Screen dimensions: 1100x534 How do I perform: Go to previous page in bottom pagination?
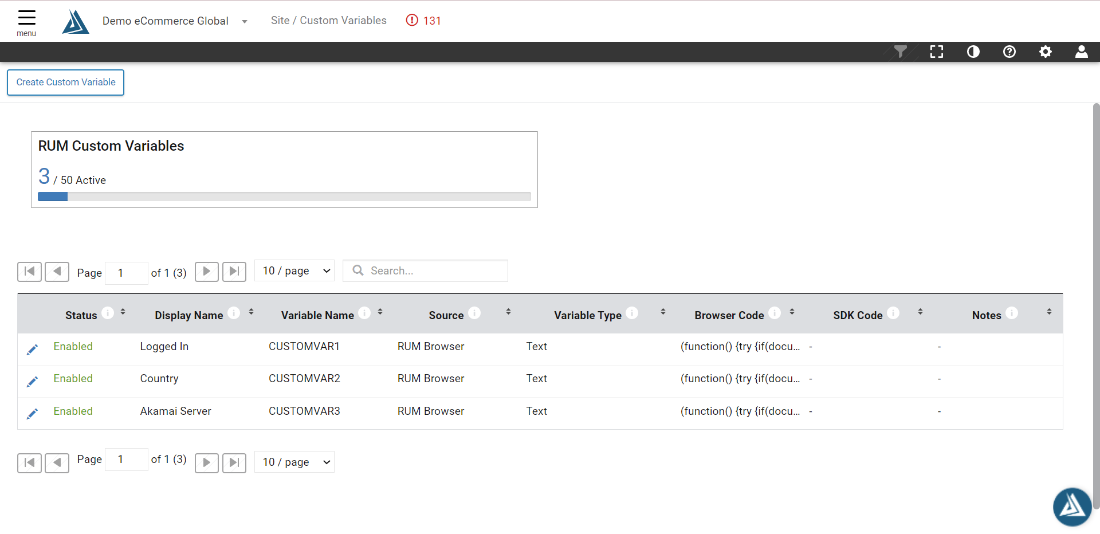coord(57,462)
